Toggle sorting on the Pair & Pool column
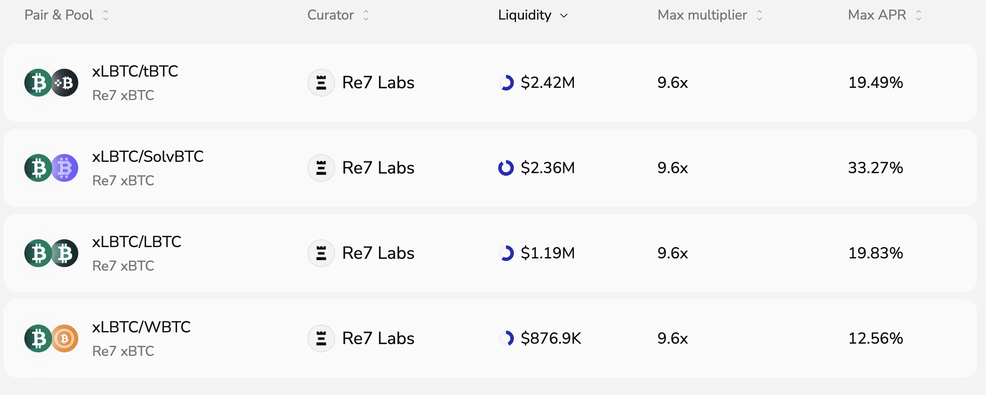Screen dimensions: 986x395 point(106,15)
